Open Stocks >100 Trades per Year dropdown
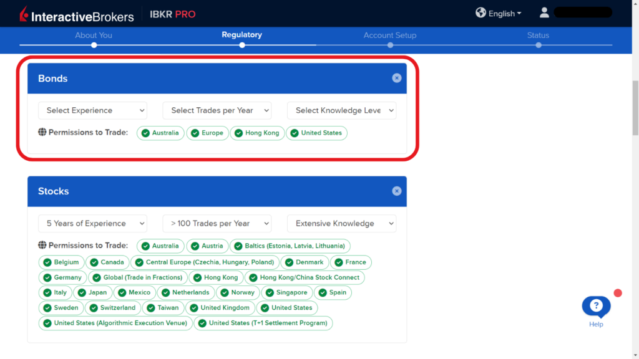The height and width of the screenshot is (359, 639). pos(217,224)
